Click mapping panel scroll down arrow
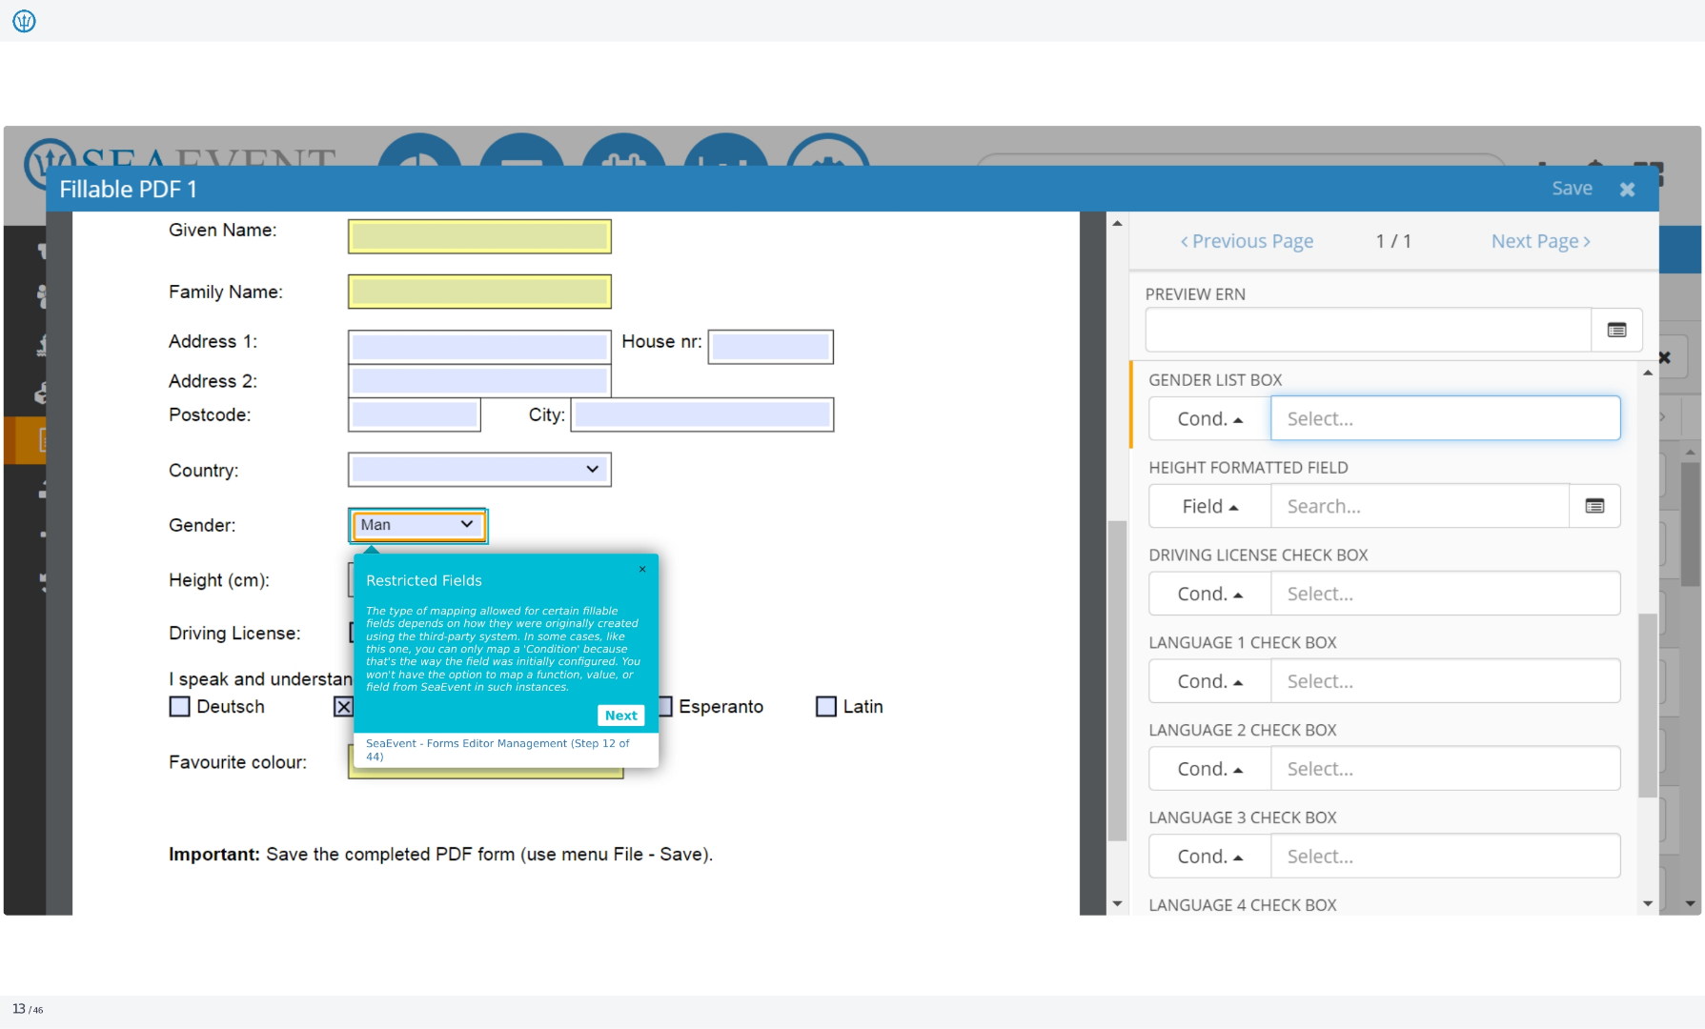 [1648, 903]
